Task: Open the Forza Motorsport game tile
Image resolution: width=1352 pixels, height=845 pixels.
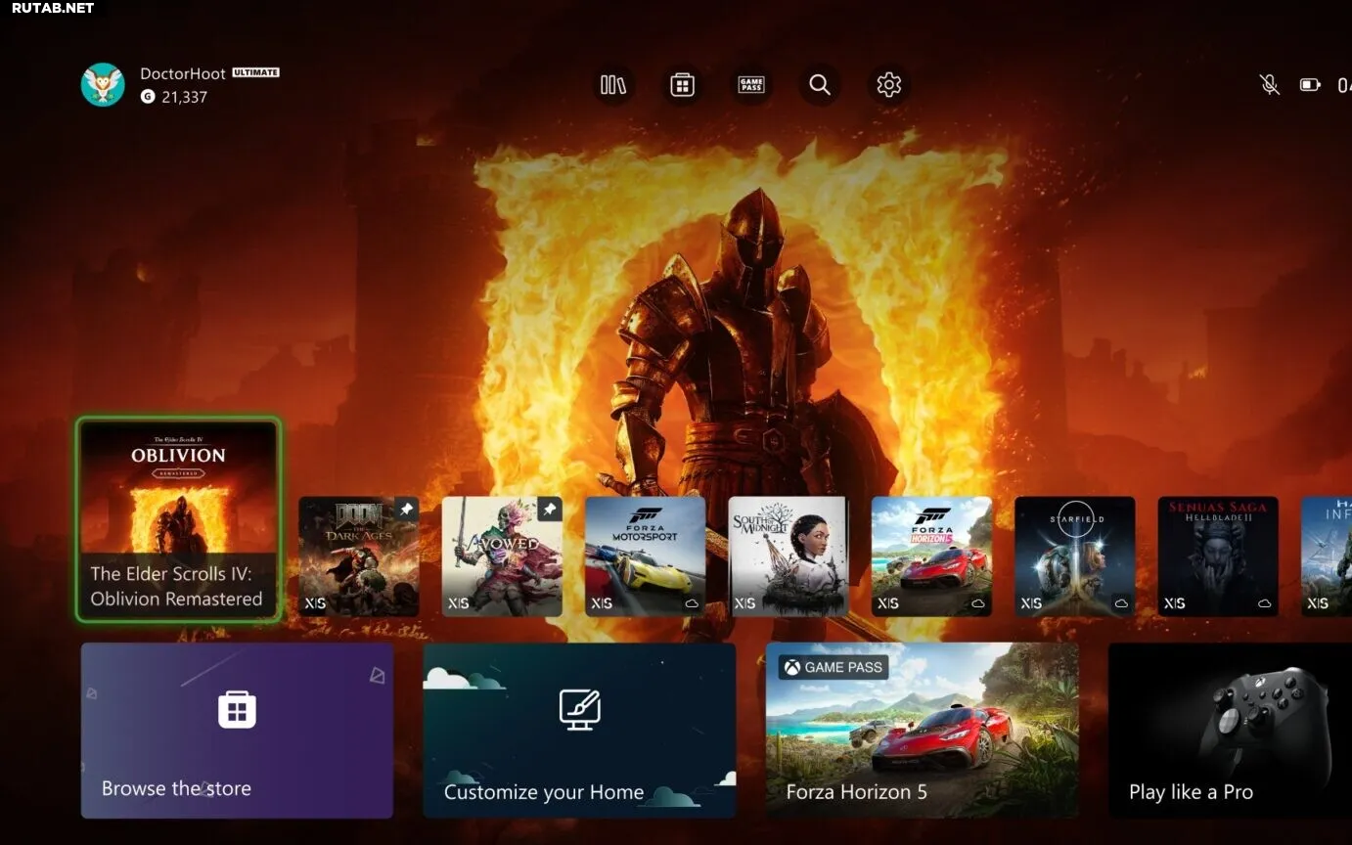Action: [x=645, y=556]
